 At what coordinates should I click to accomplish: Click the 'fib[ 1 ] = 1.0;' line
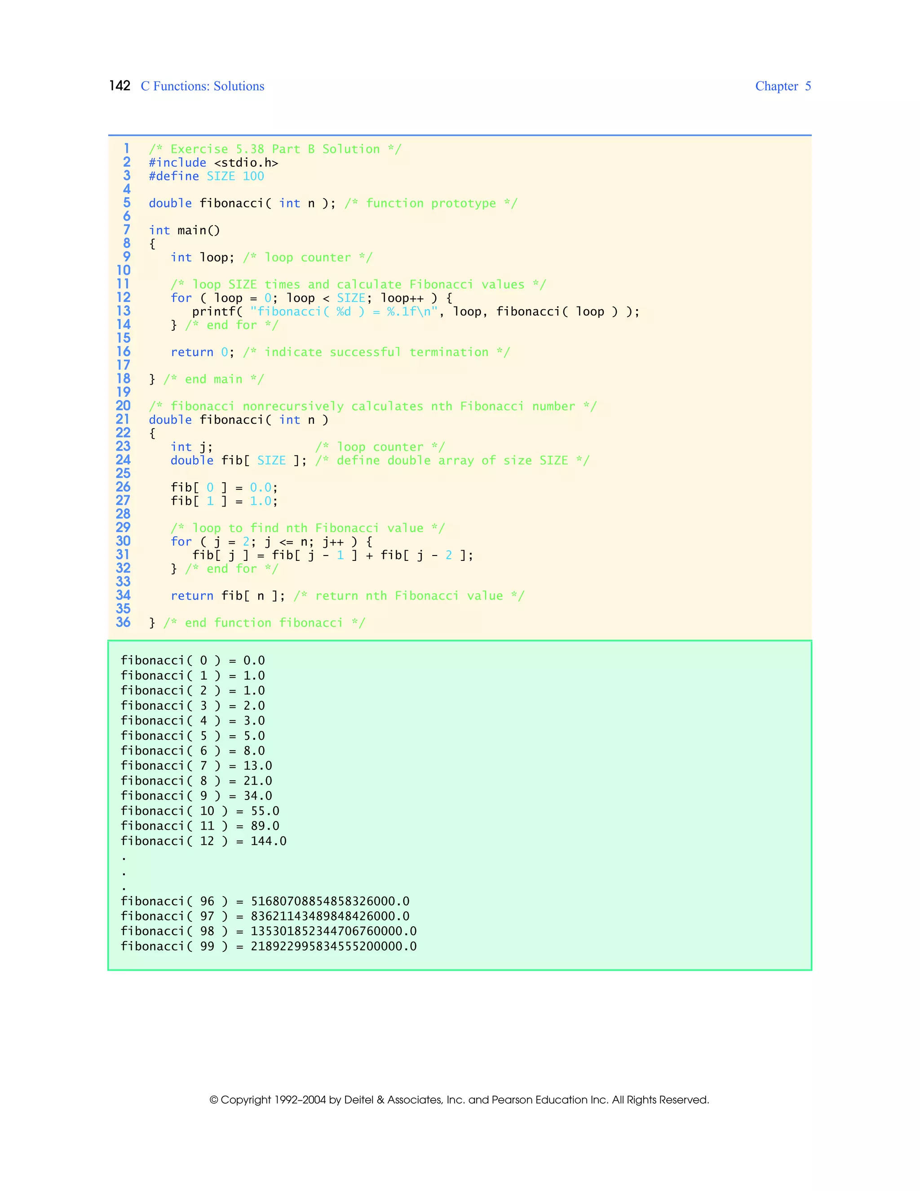(225, 501)
